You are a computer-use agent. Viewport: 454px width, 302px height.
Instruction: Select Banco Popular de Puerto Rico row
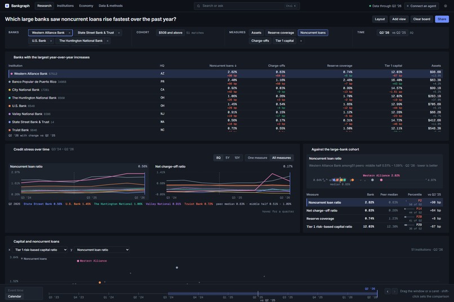coord(225,82)
